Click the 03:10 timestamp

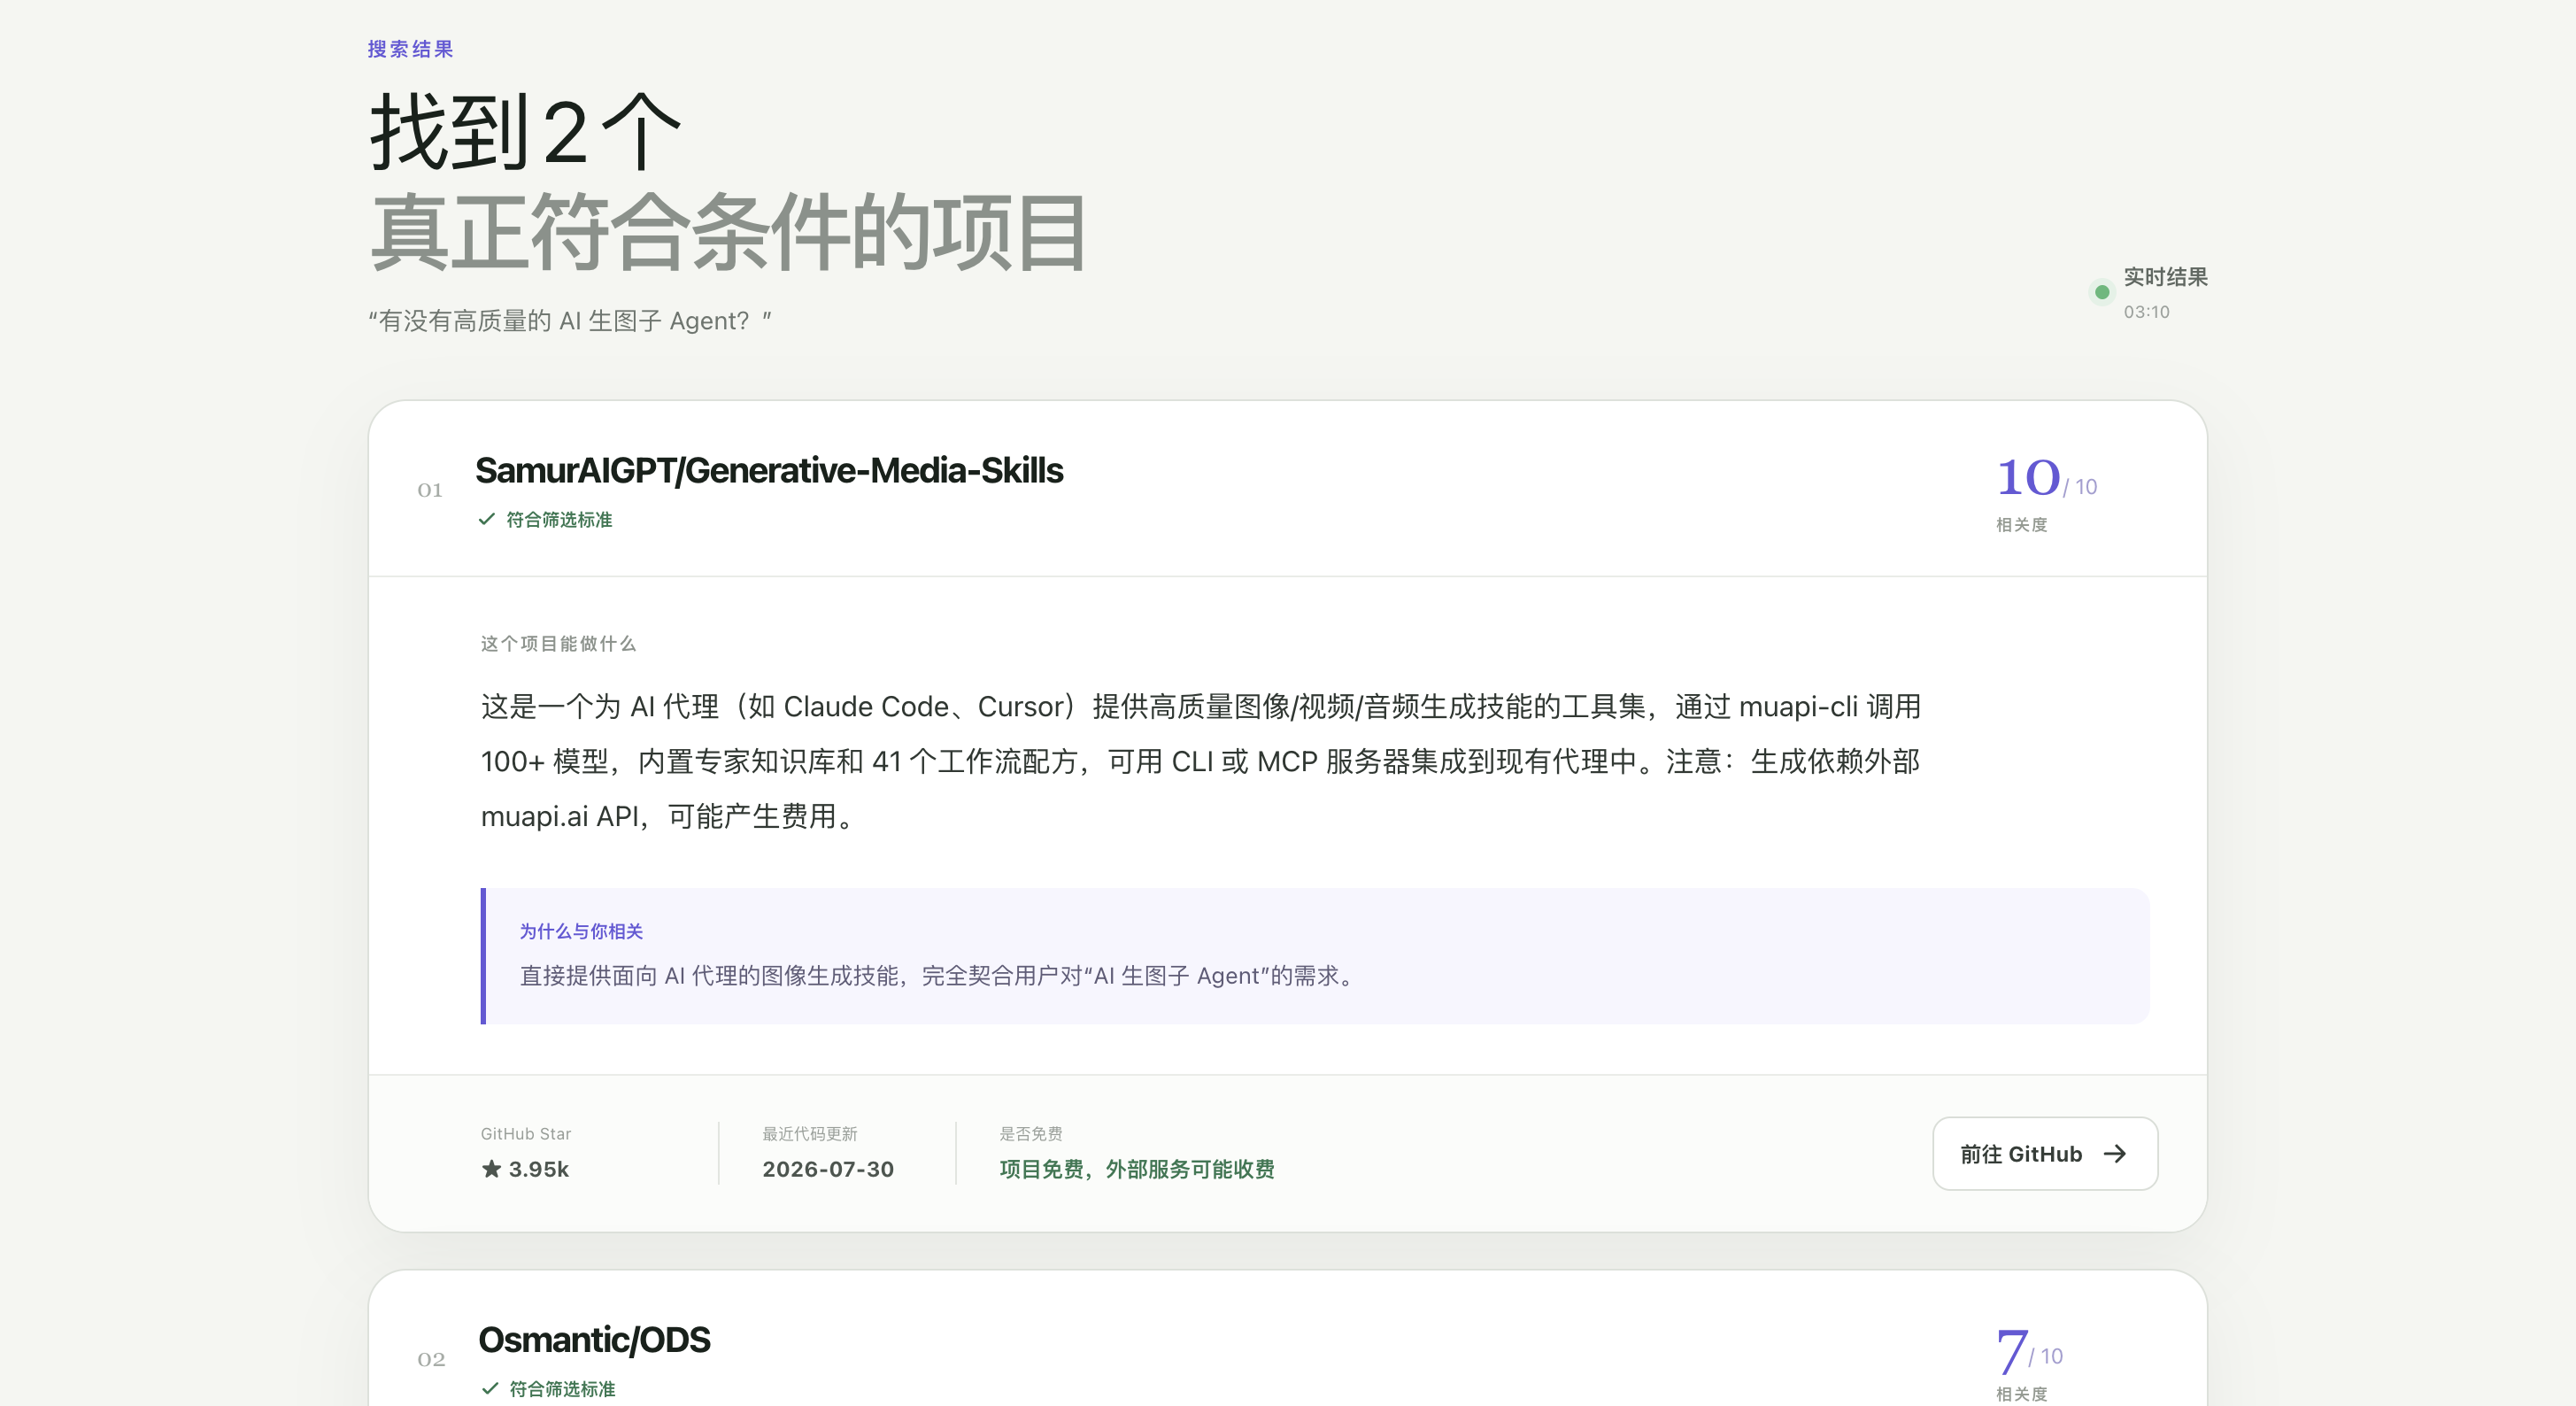click(x=2146, y=312)
